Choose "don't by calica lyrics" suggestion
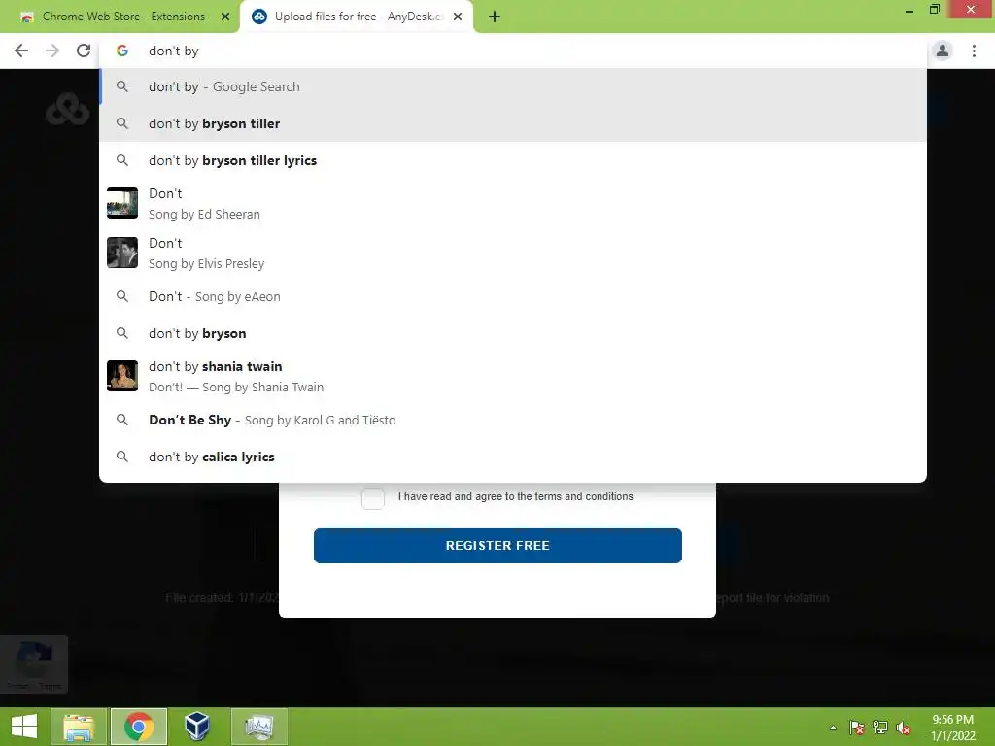This screenshot has height=746, width=995. [x=513, y=457]
